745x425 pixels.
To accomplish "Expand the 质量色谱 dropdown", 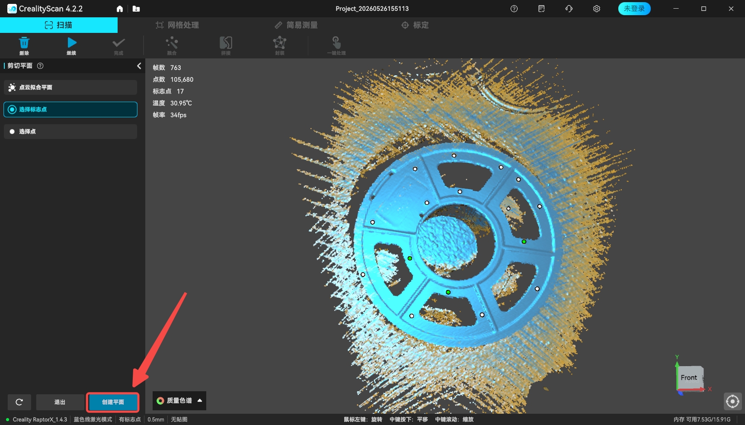I will [x=179, y=401].
